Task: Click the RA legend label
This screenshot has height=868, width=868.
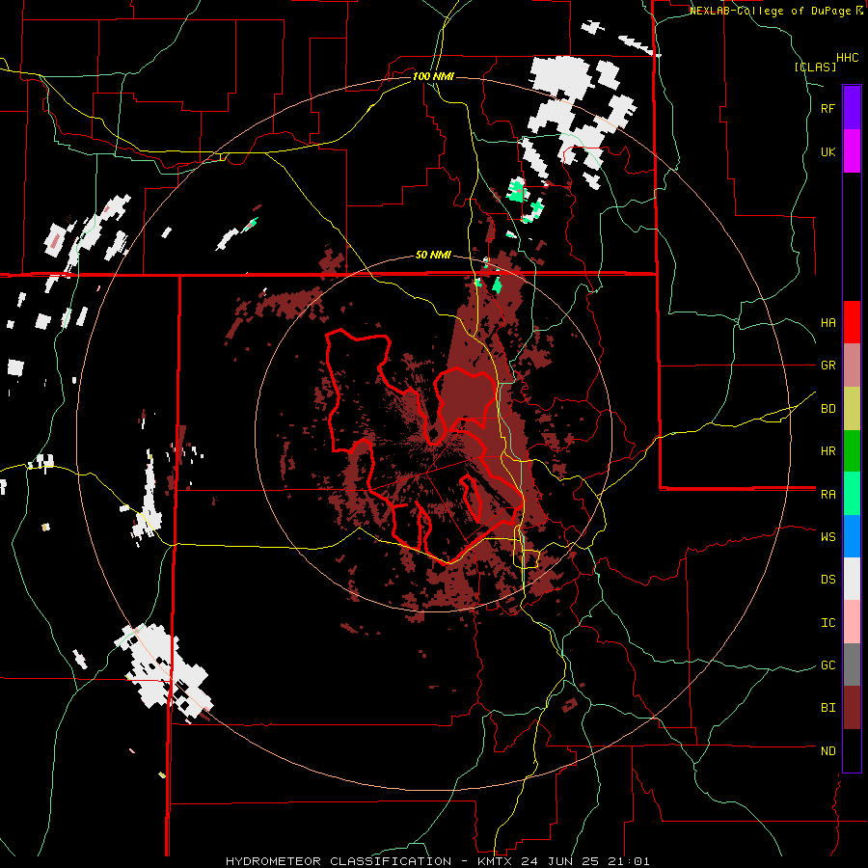Action: click(828, 495)
